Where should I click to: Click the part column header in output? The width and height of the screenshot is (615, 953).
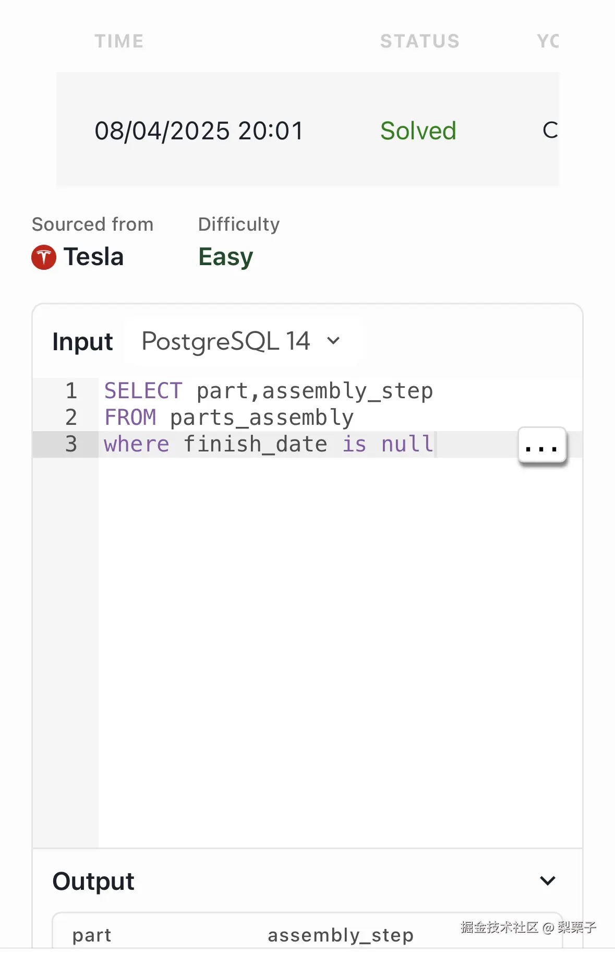coord(92,935)
